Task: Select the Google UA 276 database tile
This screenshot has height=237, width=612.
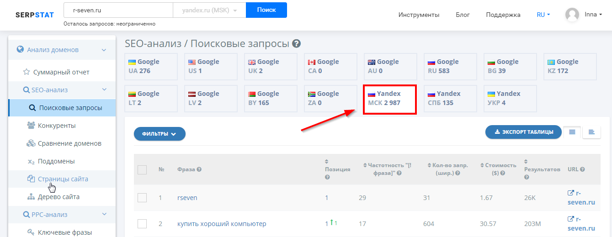Action: (x=151, y=66)
